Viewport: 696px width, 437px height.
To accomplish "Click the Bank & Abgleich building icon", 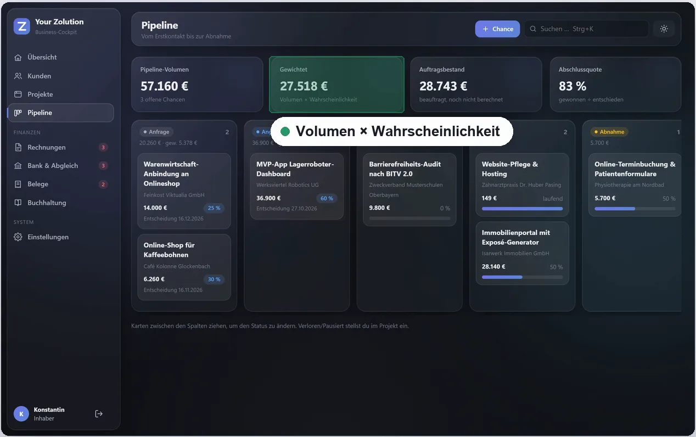I will click(18, 166).
